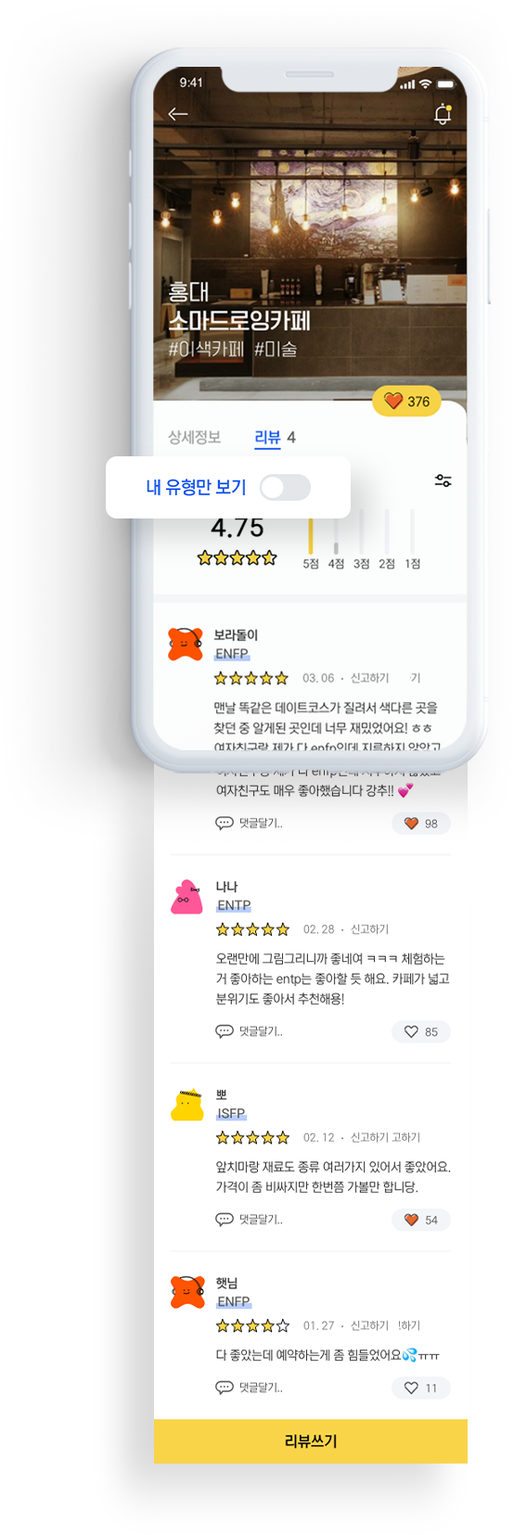Open 나나's pink avatar profile

[186, 897]
